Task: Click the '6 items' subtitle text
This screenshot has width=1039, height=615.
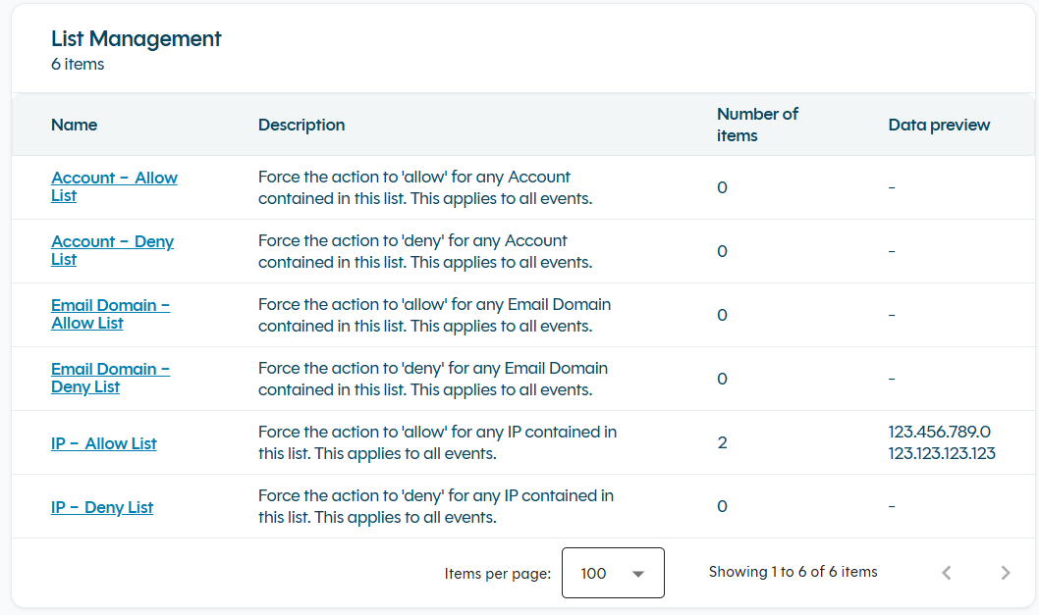Action: (x=78, y=64)
